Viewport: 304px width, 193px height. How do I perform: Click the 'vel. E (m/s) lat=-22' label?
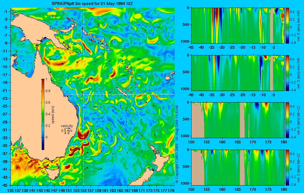pyautogui.click(x=298, y=120)
